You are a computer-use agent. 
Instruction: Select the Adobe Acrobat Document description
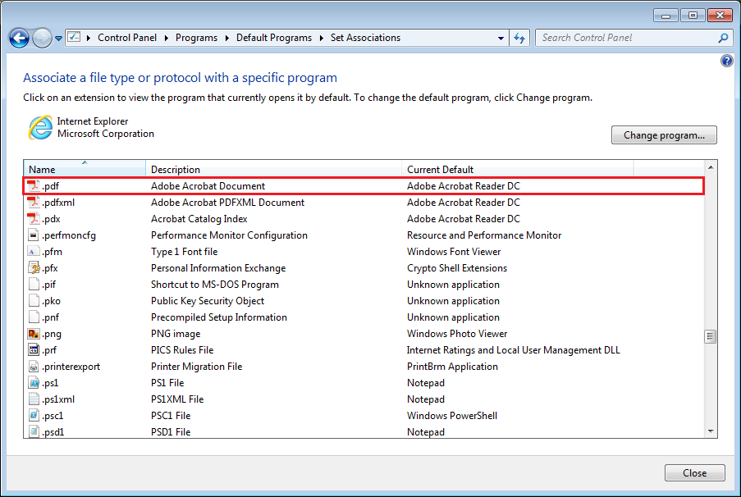click(x=208, y=186)
